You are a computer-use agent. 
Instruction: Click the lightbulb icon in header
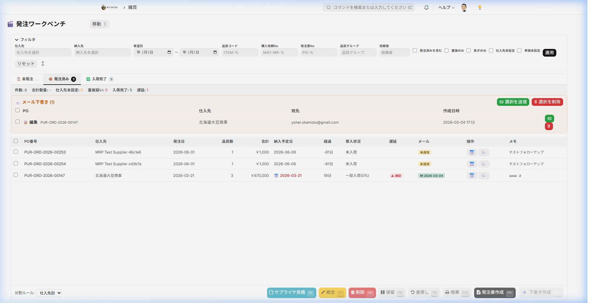(x=480, y=7)
